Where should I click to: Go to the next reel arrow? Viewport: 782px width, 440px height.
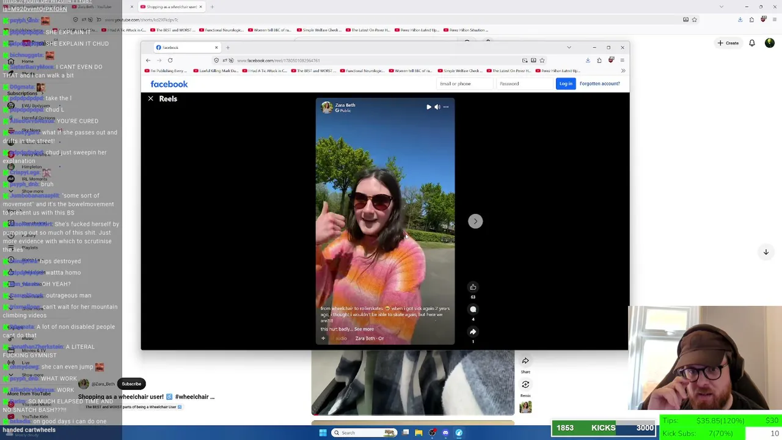pyautogui.click(x=475, y=221)
